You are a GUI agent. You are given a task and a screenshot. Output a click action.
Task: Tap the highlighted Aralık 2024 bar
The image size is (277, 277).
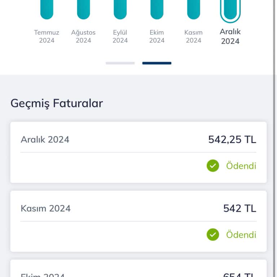[230, 10]
